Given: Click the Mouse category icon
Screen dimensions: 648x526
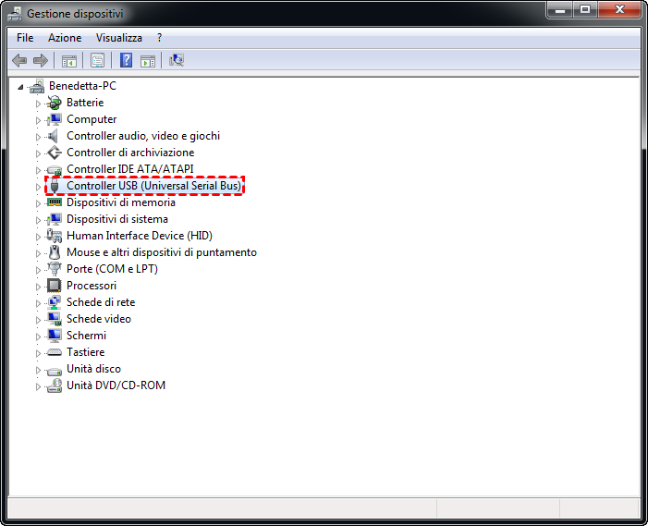Looking at the screenshot, I should [55, 252].
